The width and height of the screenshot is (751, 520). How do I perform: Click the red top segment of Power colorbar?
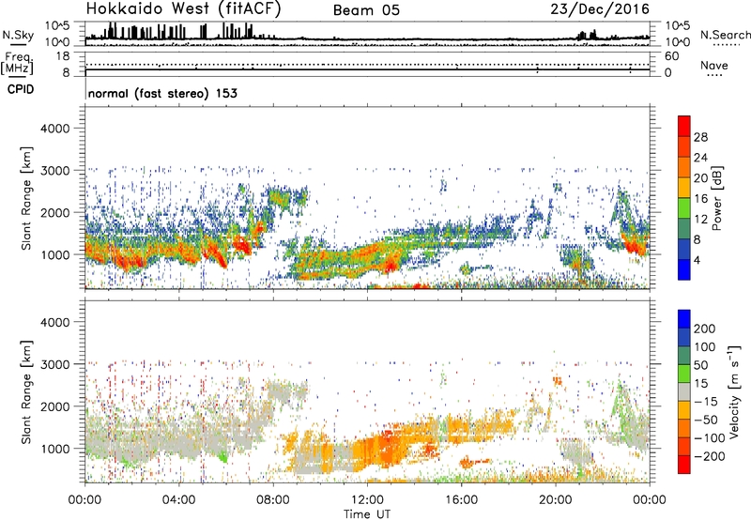(684, 126)
